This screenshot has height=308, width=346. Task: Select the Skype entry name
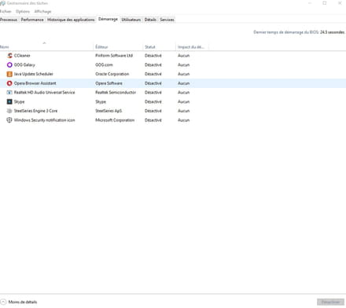[x=19, y=101]
